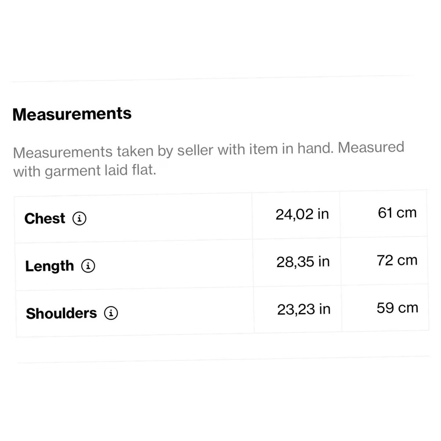Click the 'with garment laid flat' text line

85,171
